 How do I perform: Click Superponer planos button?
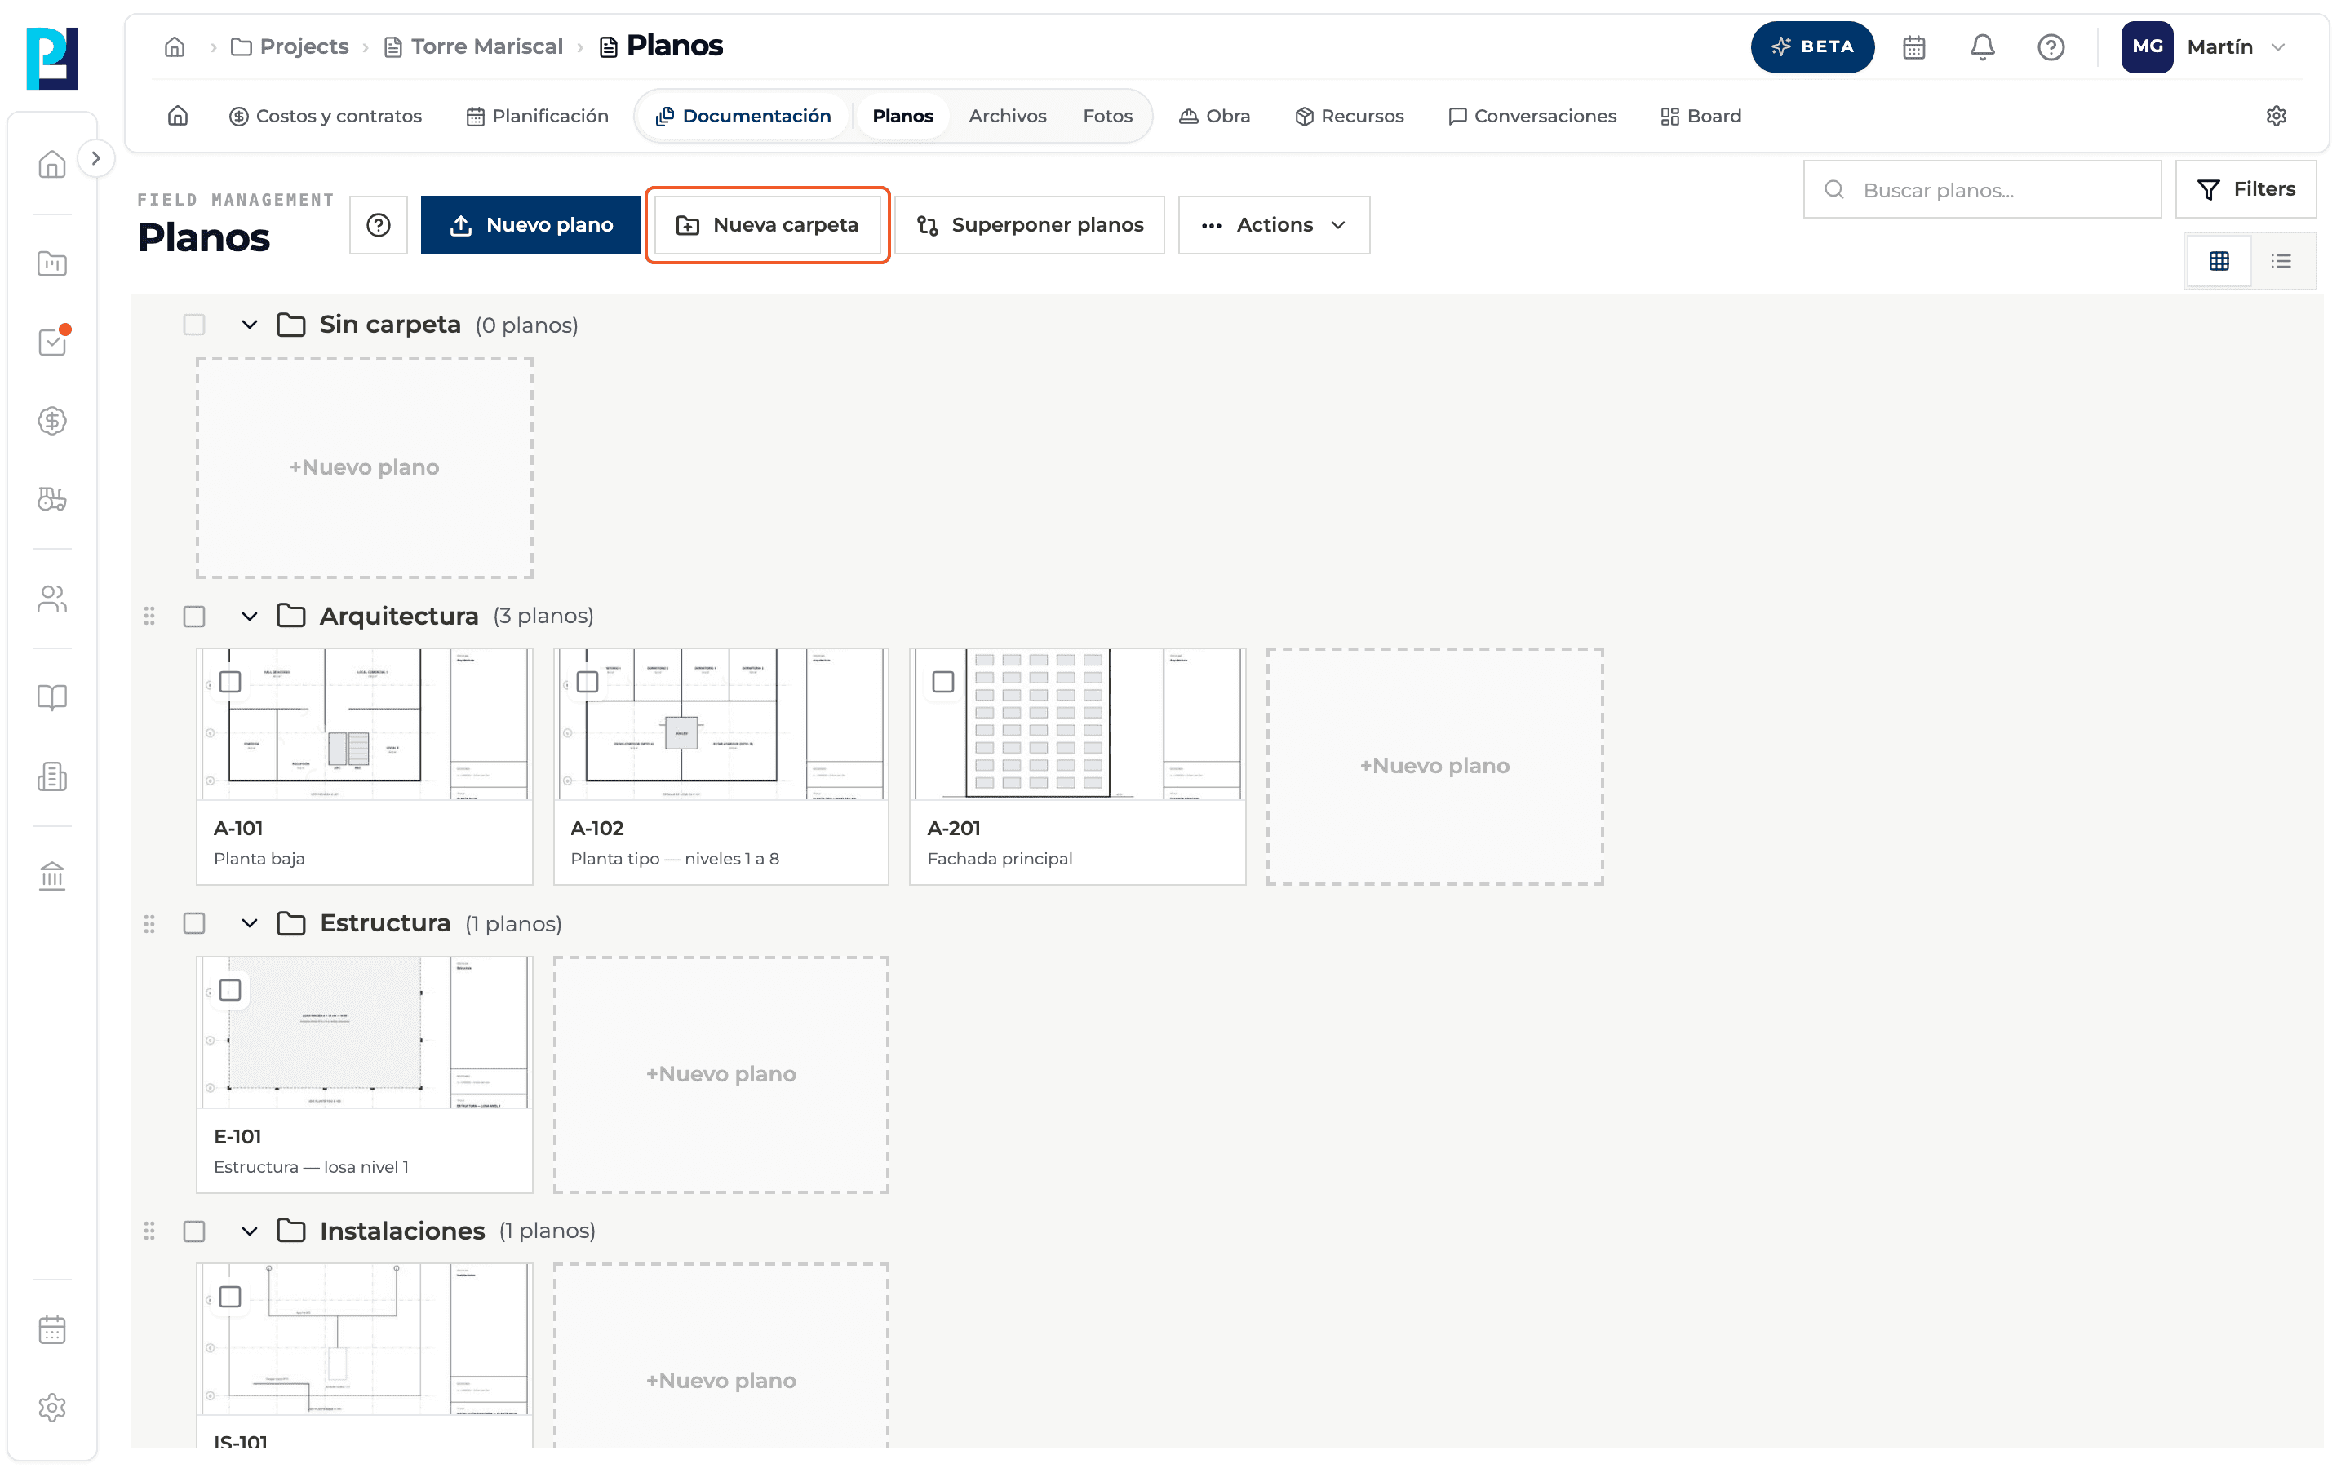1029,224
